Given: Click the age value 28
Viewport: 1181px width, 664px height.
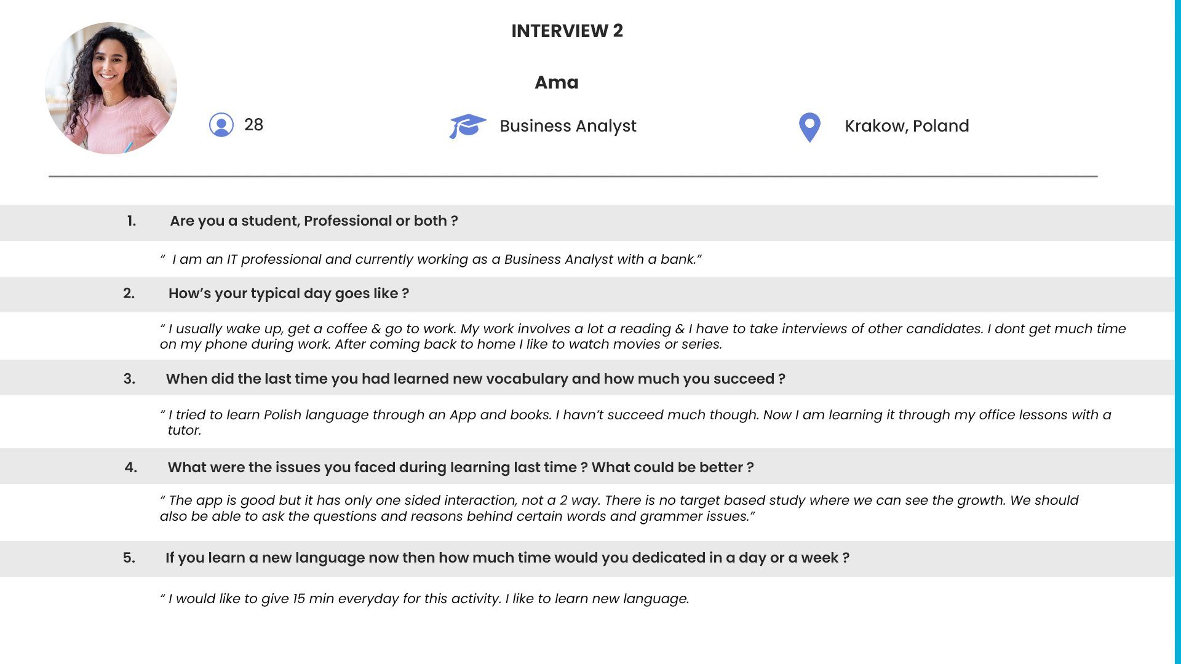Looking at the screenshot, I should 253,125.
